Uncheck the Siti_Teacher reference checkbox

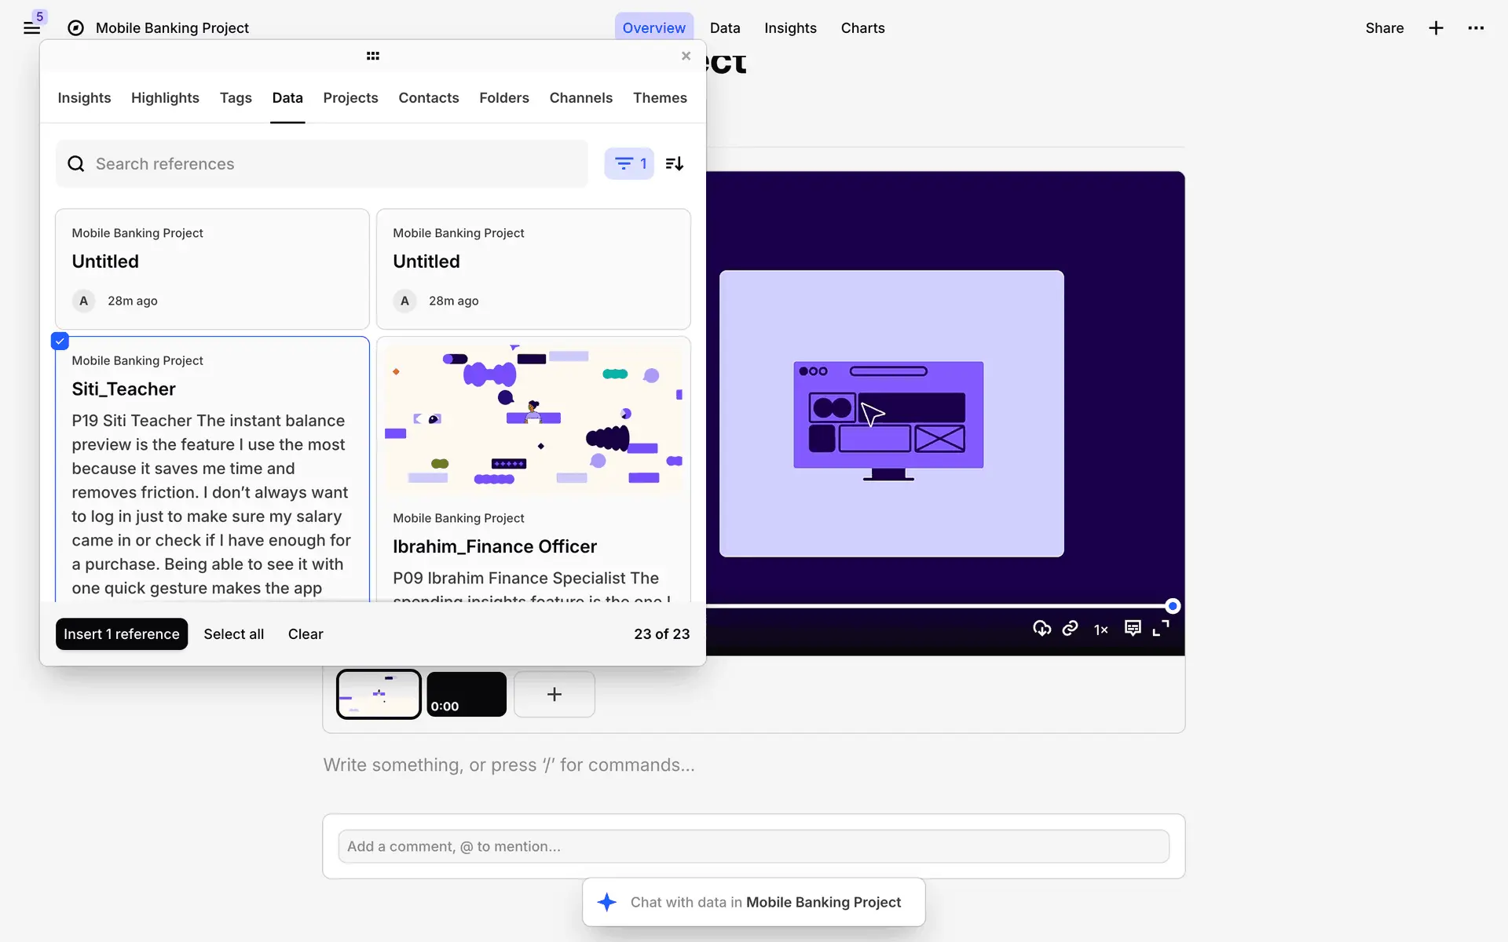60,341
